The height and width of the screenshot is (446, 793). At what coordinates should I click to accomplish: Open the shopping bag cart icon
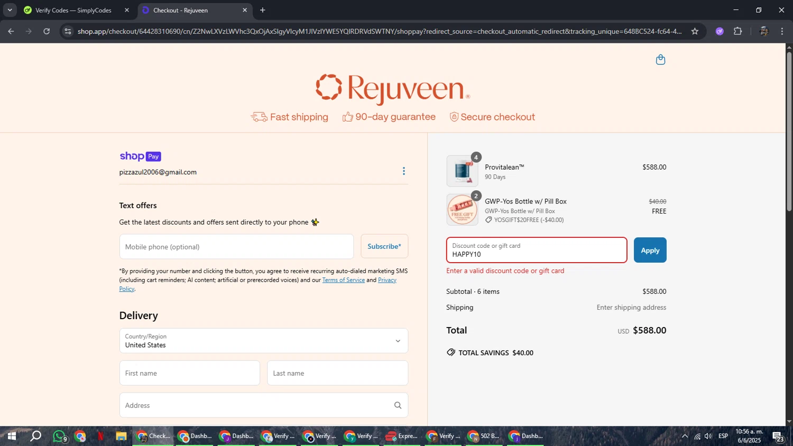(x=660, y=60)
